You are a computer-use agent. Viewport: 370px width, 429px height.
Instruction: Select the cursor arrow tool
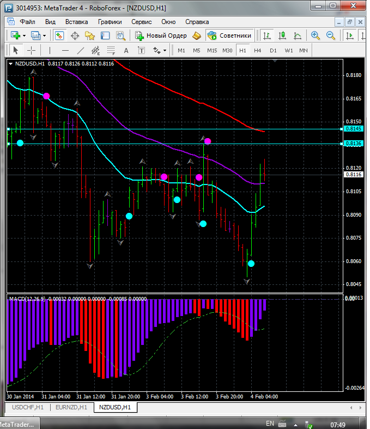click(x=15, y=50)
